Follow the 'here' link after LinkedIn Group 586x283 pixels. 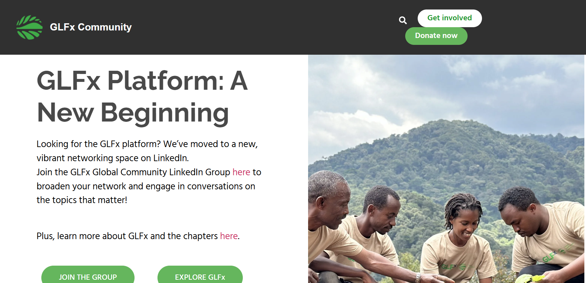coord(241,172)
